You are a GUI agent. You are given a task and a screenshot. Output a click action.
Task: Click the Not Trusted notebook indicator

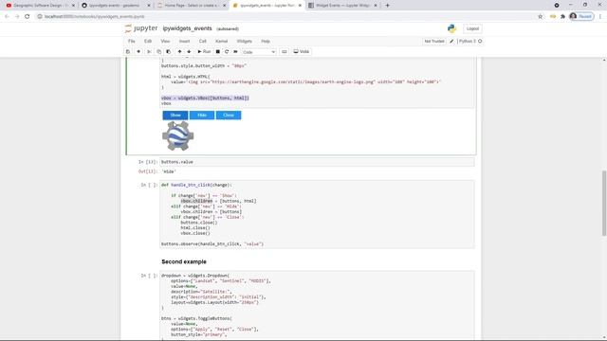[434, 41]
